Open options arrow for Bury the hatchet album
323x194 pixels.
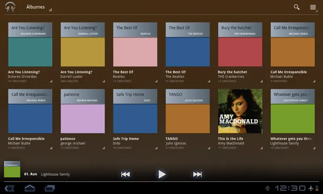(260, 81)
